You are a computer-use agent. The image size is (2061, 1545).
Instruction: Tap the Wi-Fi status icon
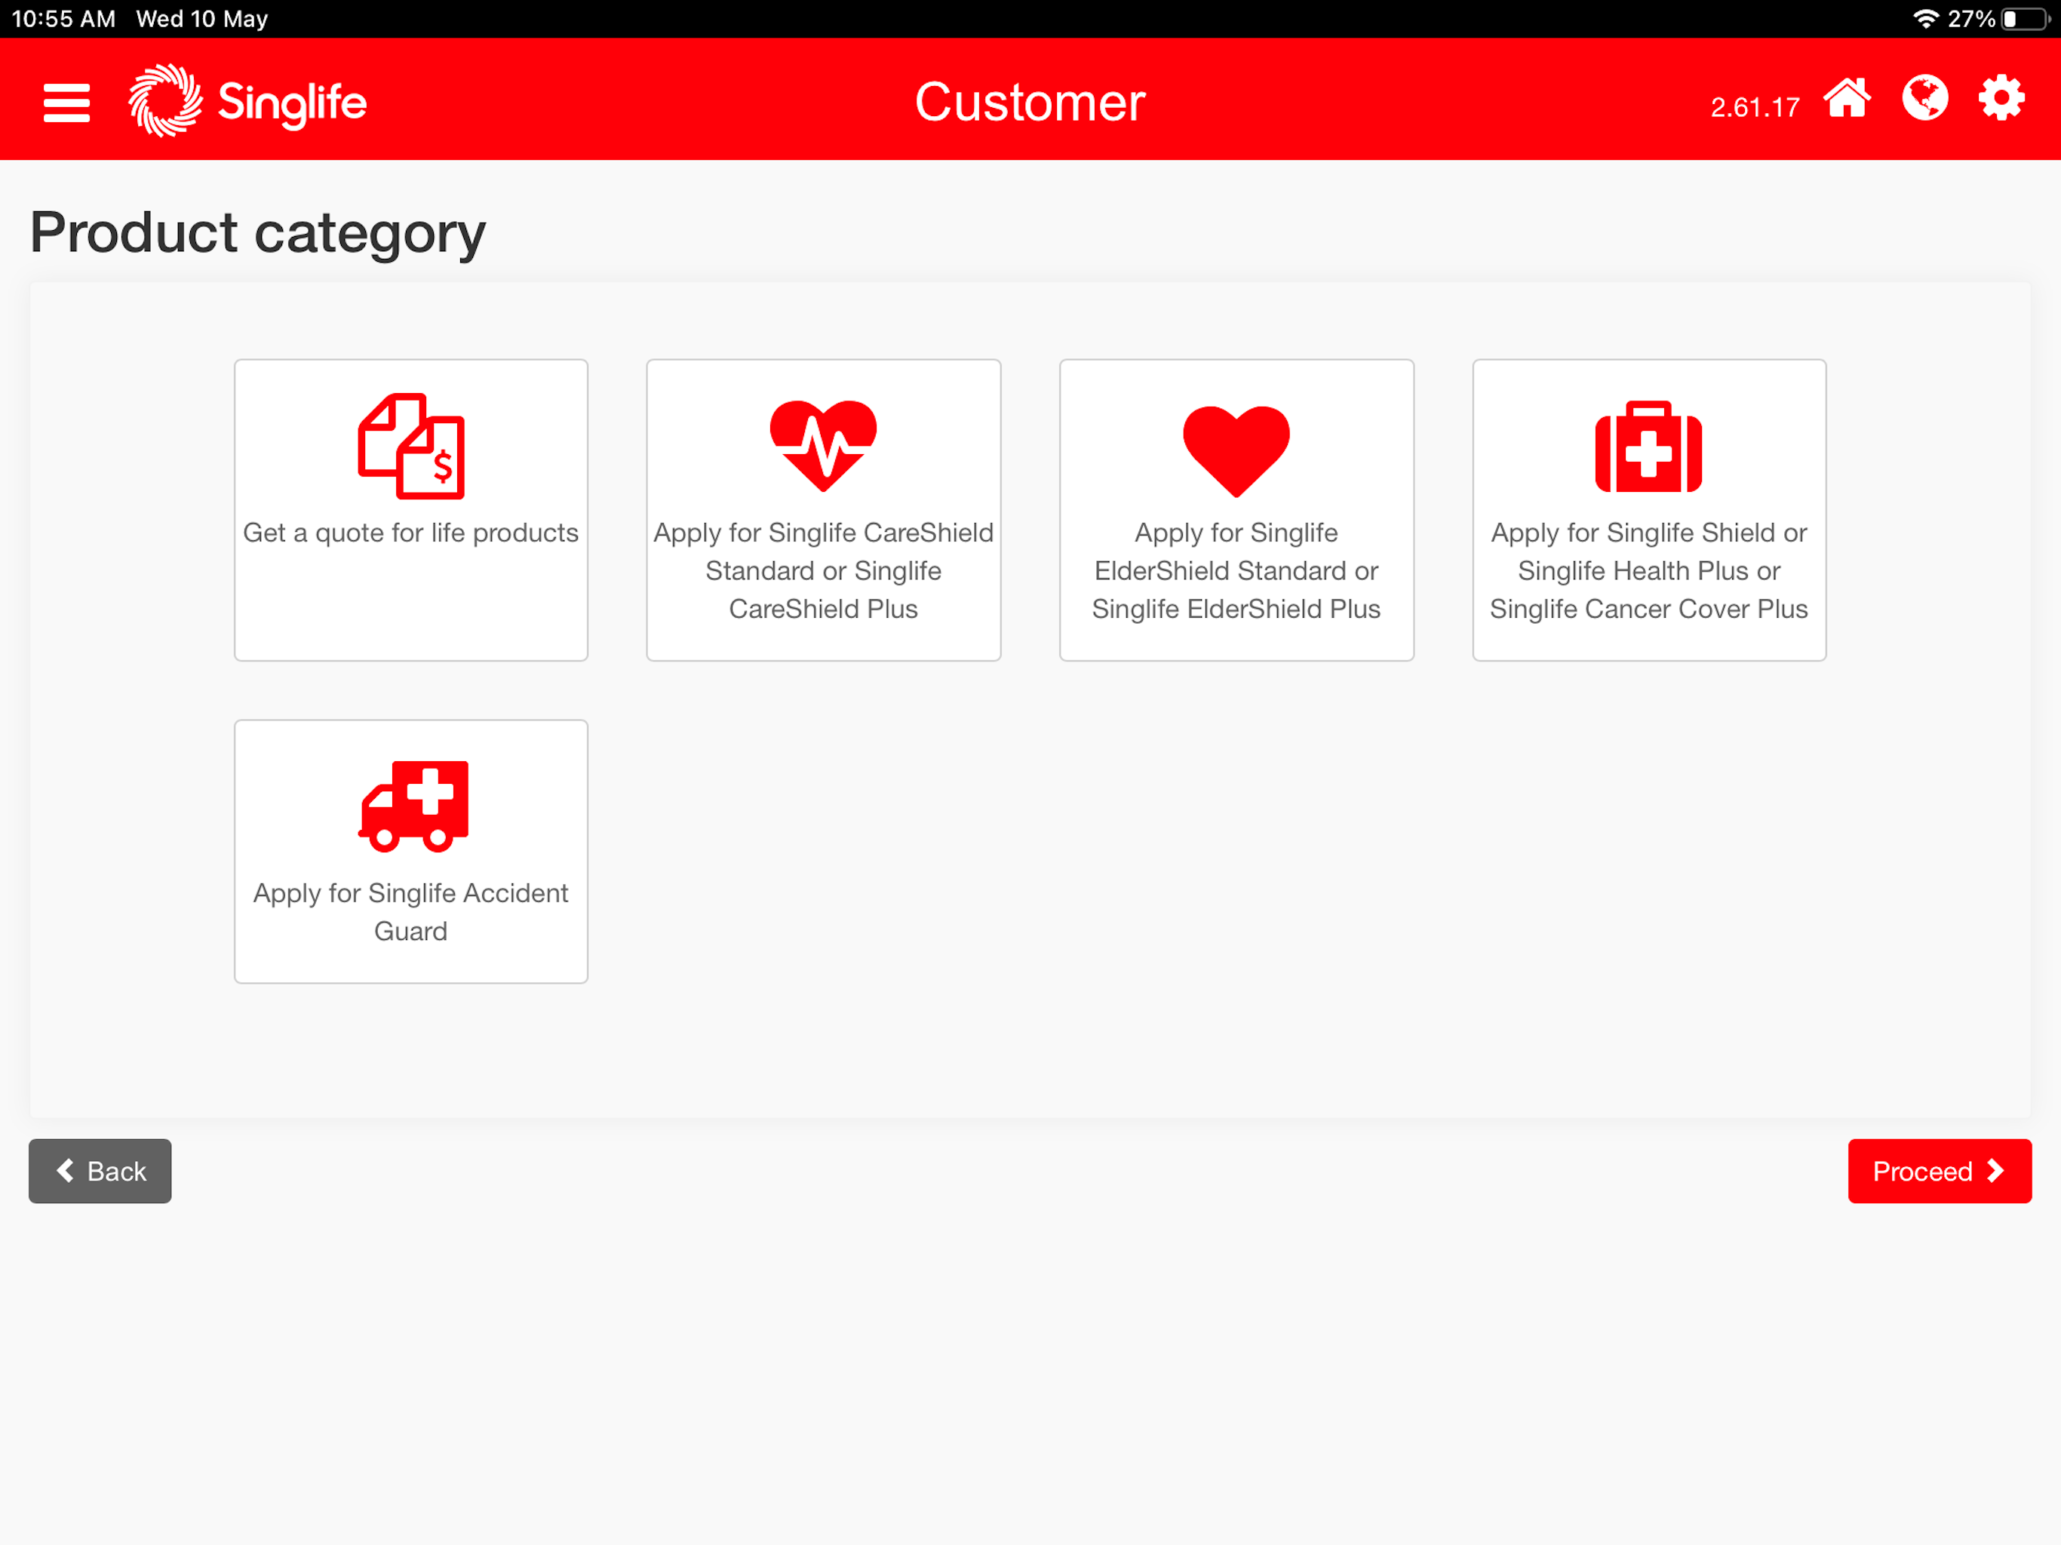pyautogui.click(x=1925, y=19)
